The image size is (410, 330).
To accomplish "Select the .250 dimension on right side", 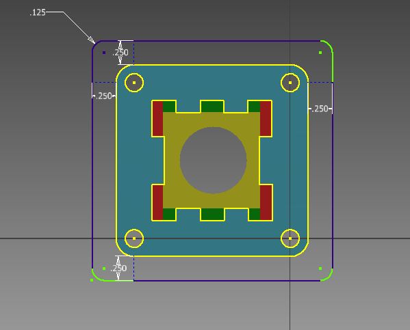I will tap(320, 109).
